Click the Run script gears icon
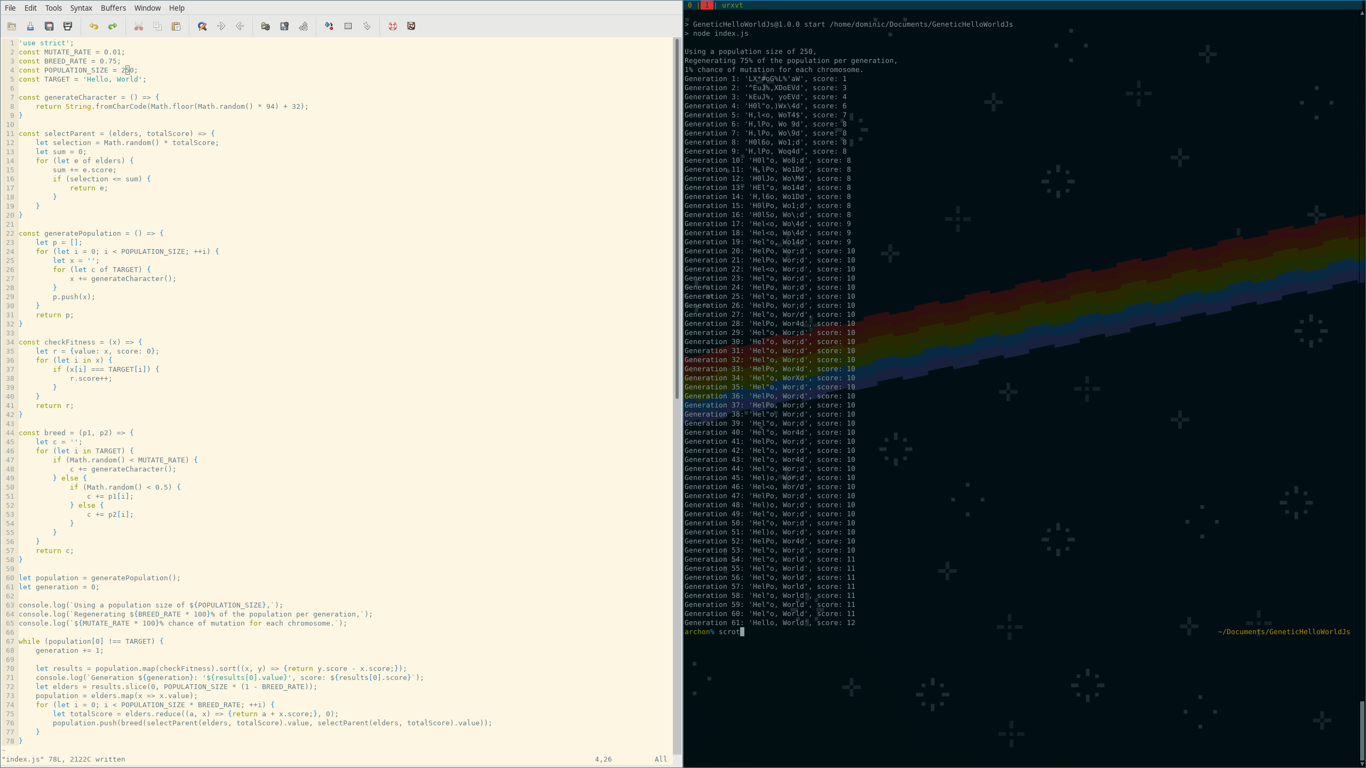This screenshot has width=1366, height=768. coord(303,26)
